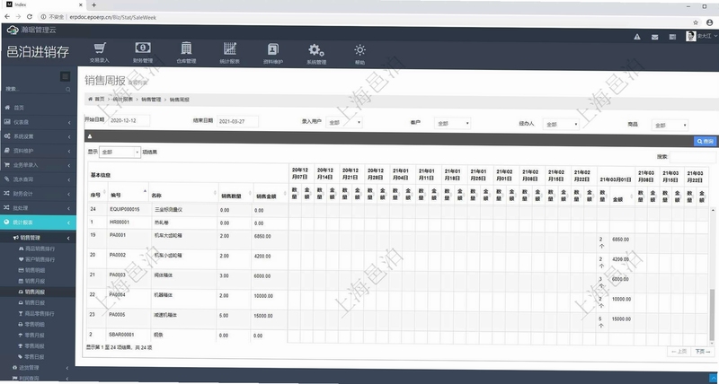Open the 资料维护 contacts icon
Image resolution: width=719 pixels, height=384 pixels.
(273, 48)
